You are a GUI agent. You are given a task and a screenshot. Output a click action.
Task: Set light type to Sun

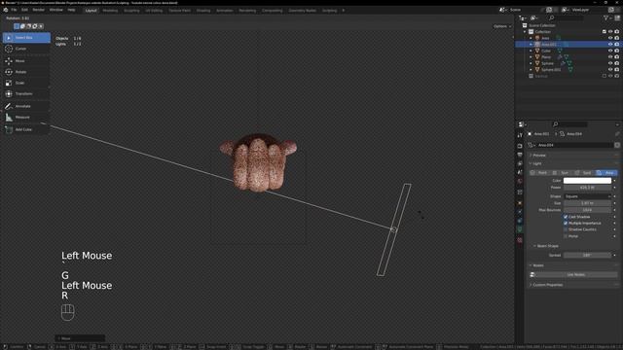[563, 173]
